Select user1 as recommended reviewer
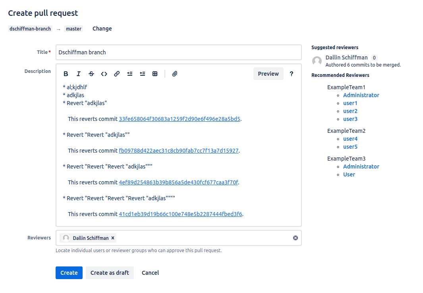The image size is (423, 293). click(350, 103)
